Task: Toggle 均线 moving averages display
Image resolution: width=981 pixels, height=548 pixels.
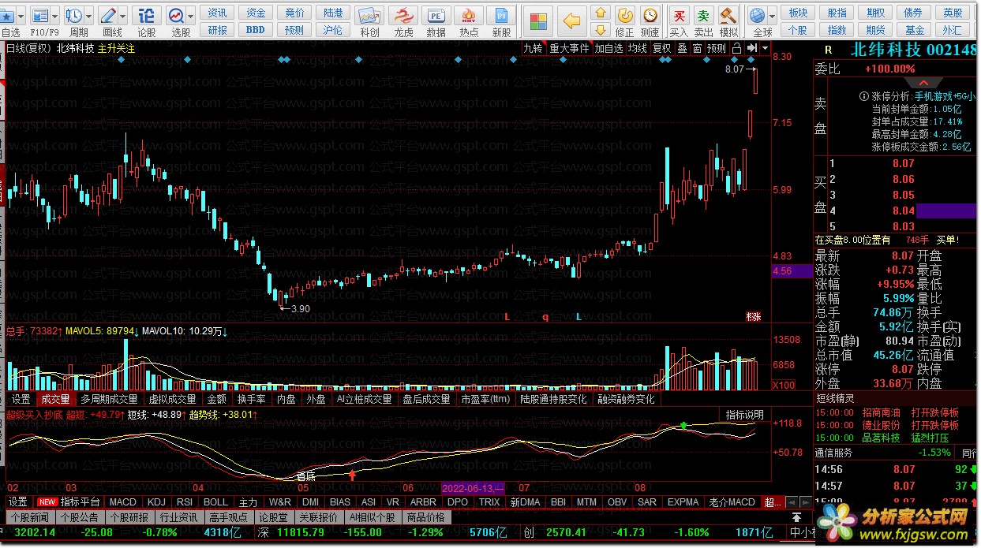Action: 638,48
